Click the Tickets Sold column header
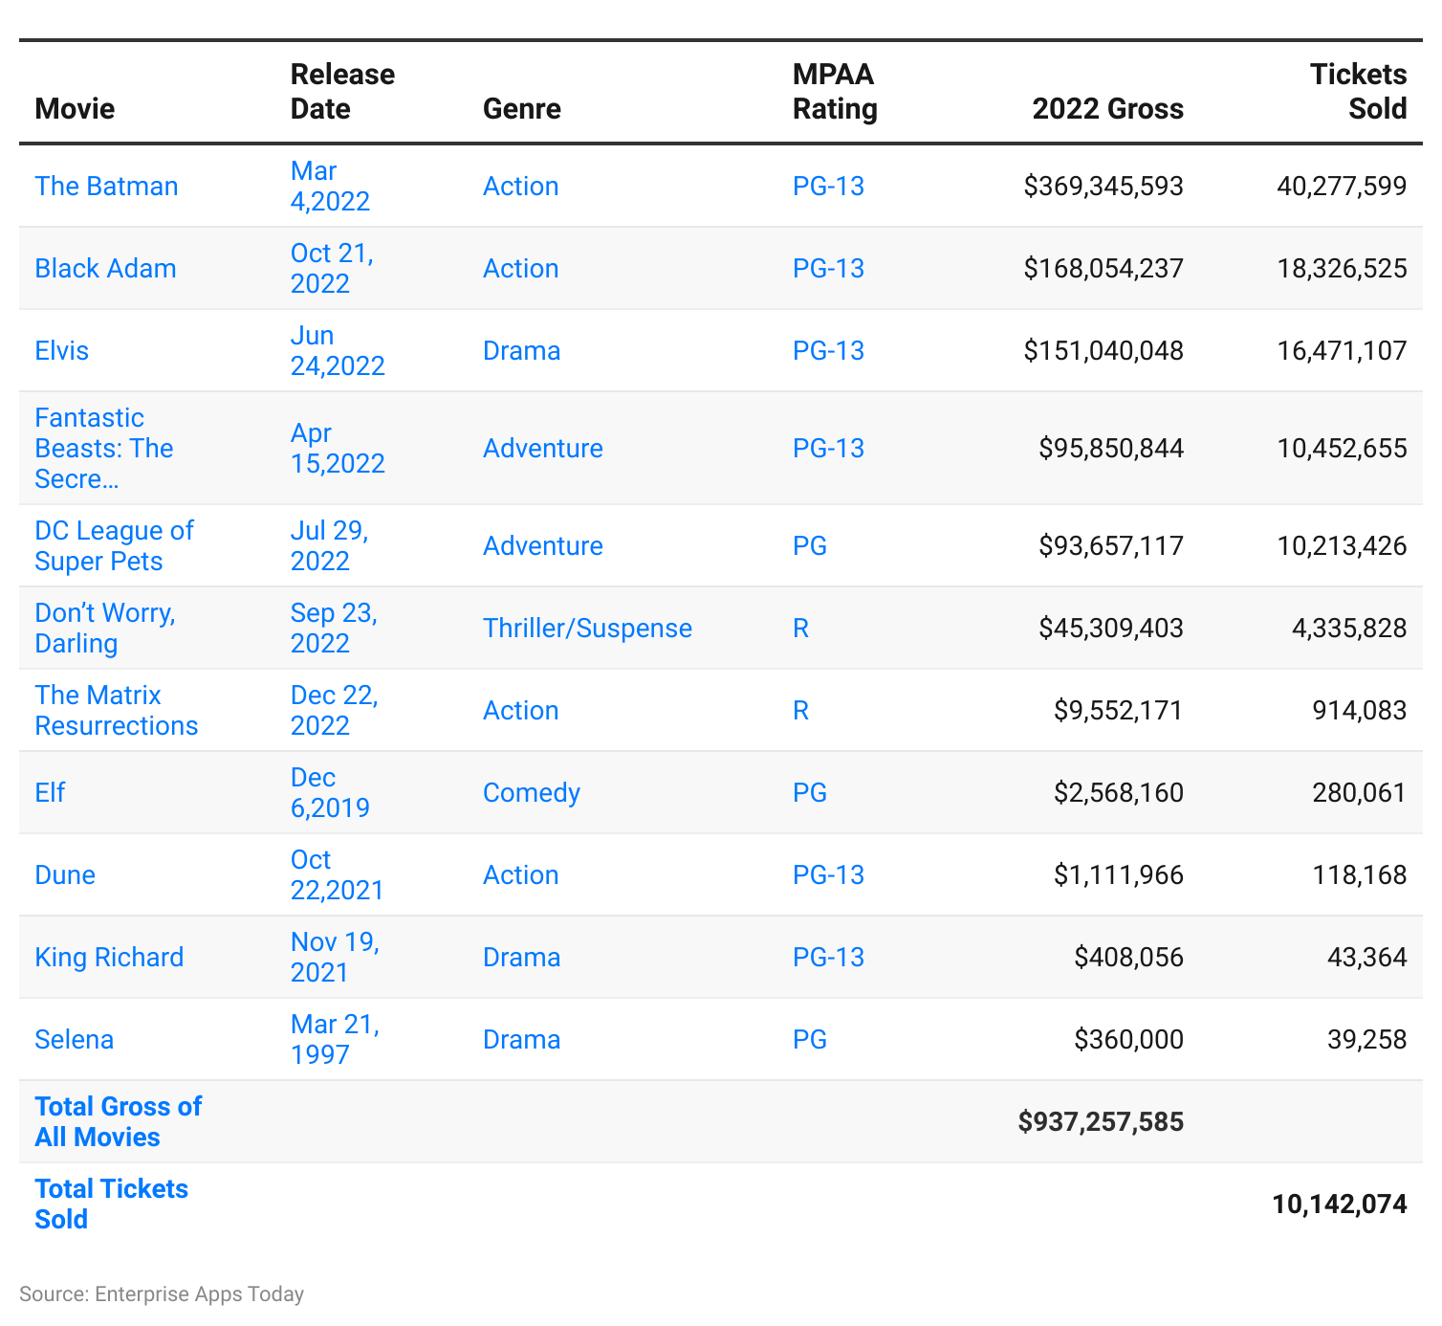Image resolution: width=1442 pixels, height=1326 pixels. click(1358, 91)
